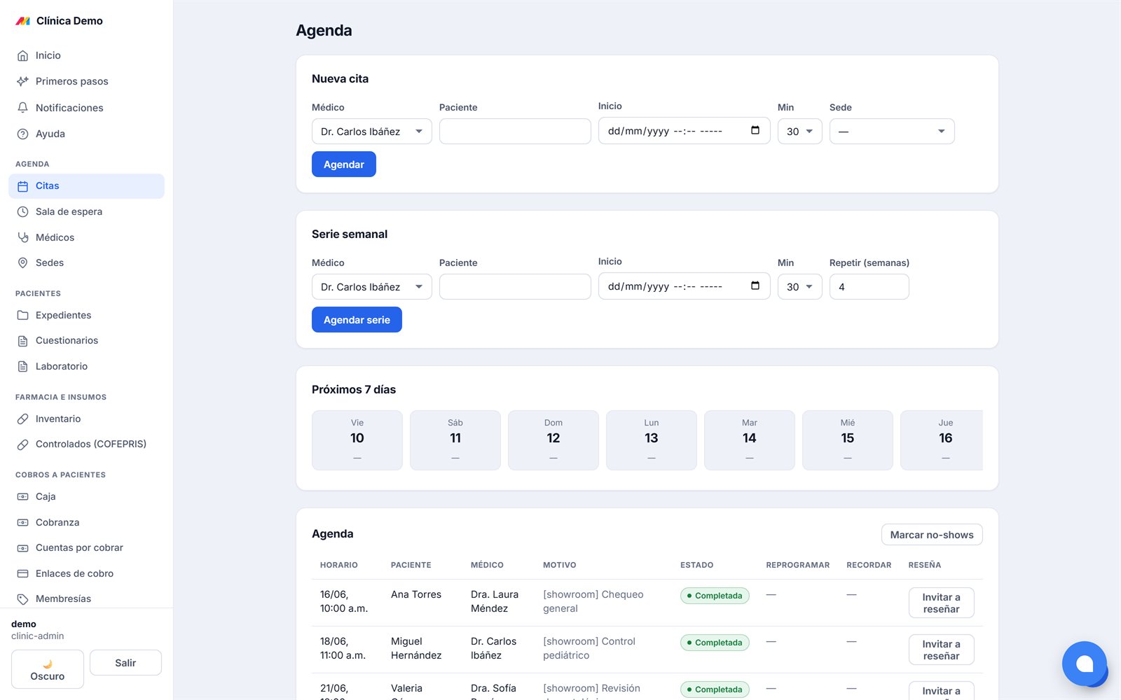
Task: Expand Médico dropdown in Nueva cita
Action: pos(371,132)
